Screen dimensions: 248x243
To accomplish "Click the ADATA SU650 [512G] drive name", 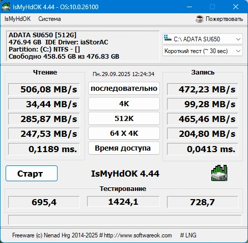I will (42, 35).
